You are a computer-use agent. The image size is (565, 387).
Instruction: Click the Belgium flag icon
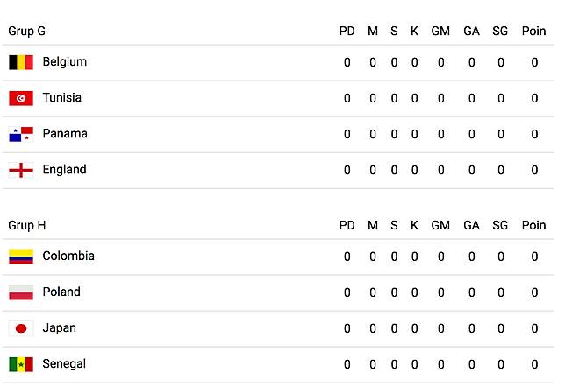coord(21,62)
